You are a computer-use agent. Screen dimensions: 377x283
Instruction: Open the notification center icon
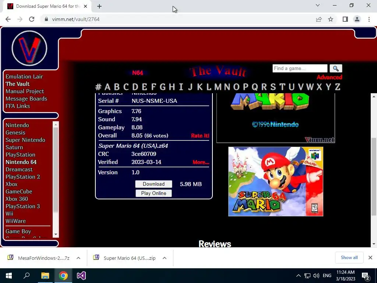click(365, 276)
